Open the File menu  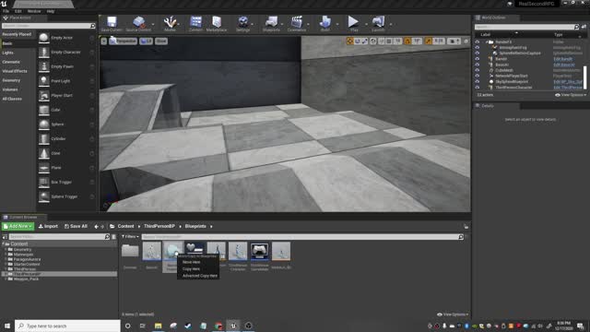[x=6, y=11]
